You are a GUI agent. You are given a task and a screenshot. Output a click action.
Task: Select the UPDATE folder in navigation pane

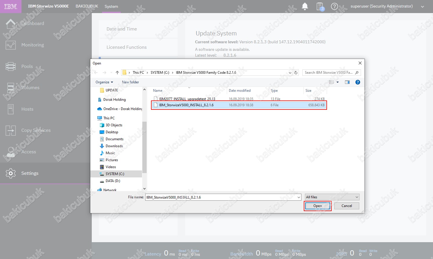[112, 90]
